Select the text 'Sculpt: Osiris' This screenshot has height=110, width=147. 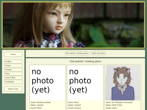click(111, 108)
